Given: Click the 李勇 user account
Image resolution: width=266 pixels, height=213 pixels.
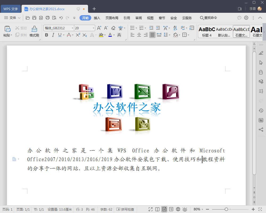Looking at the screenshot, I should (255, 9).
